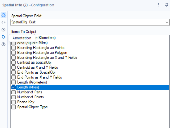Select Area (Square Miles) checkbox
170x128 pixels.
pos(13,43)
